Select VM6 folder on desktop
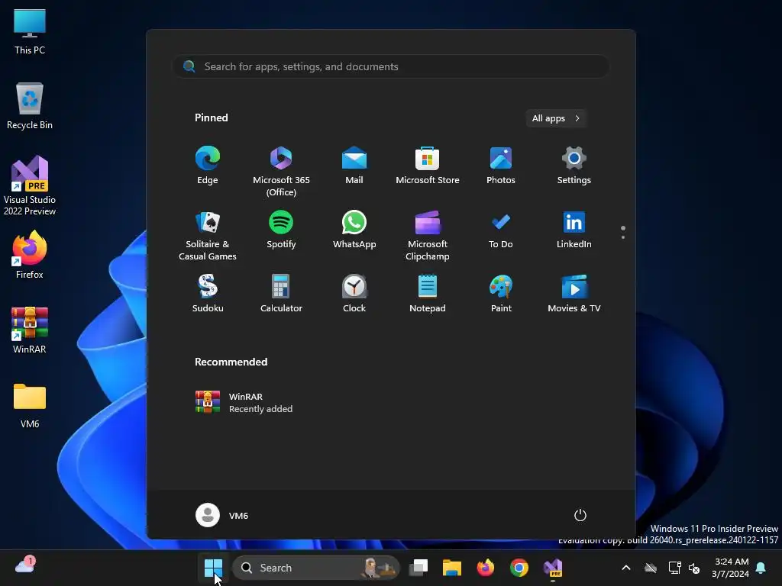The image size is (782, 586). pos(30,405)
